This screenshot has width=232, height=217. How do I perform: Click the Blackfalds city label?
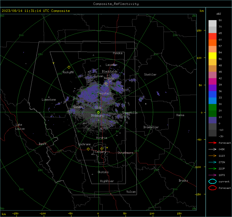(110, 71)
